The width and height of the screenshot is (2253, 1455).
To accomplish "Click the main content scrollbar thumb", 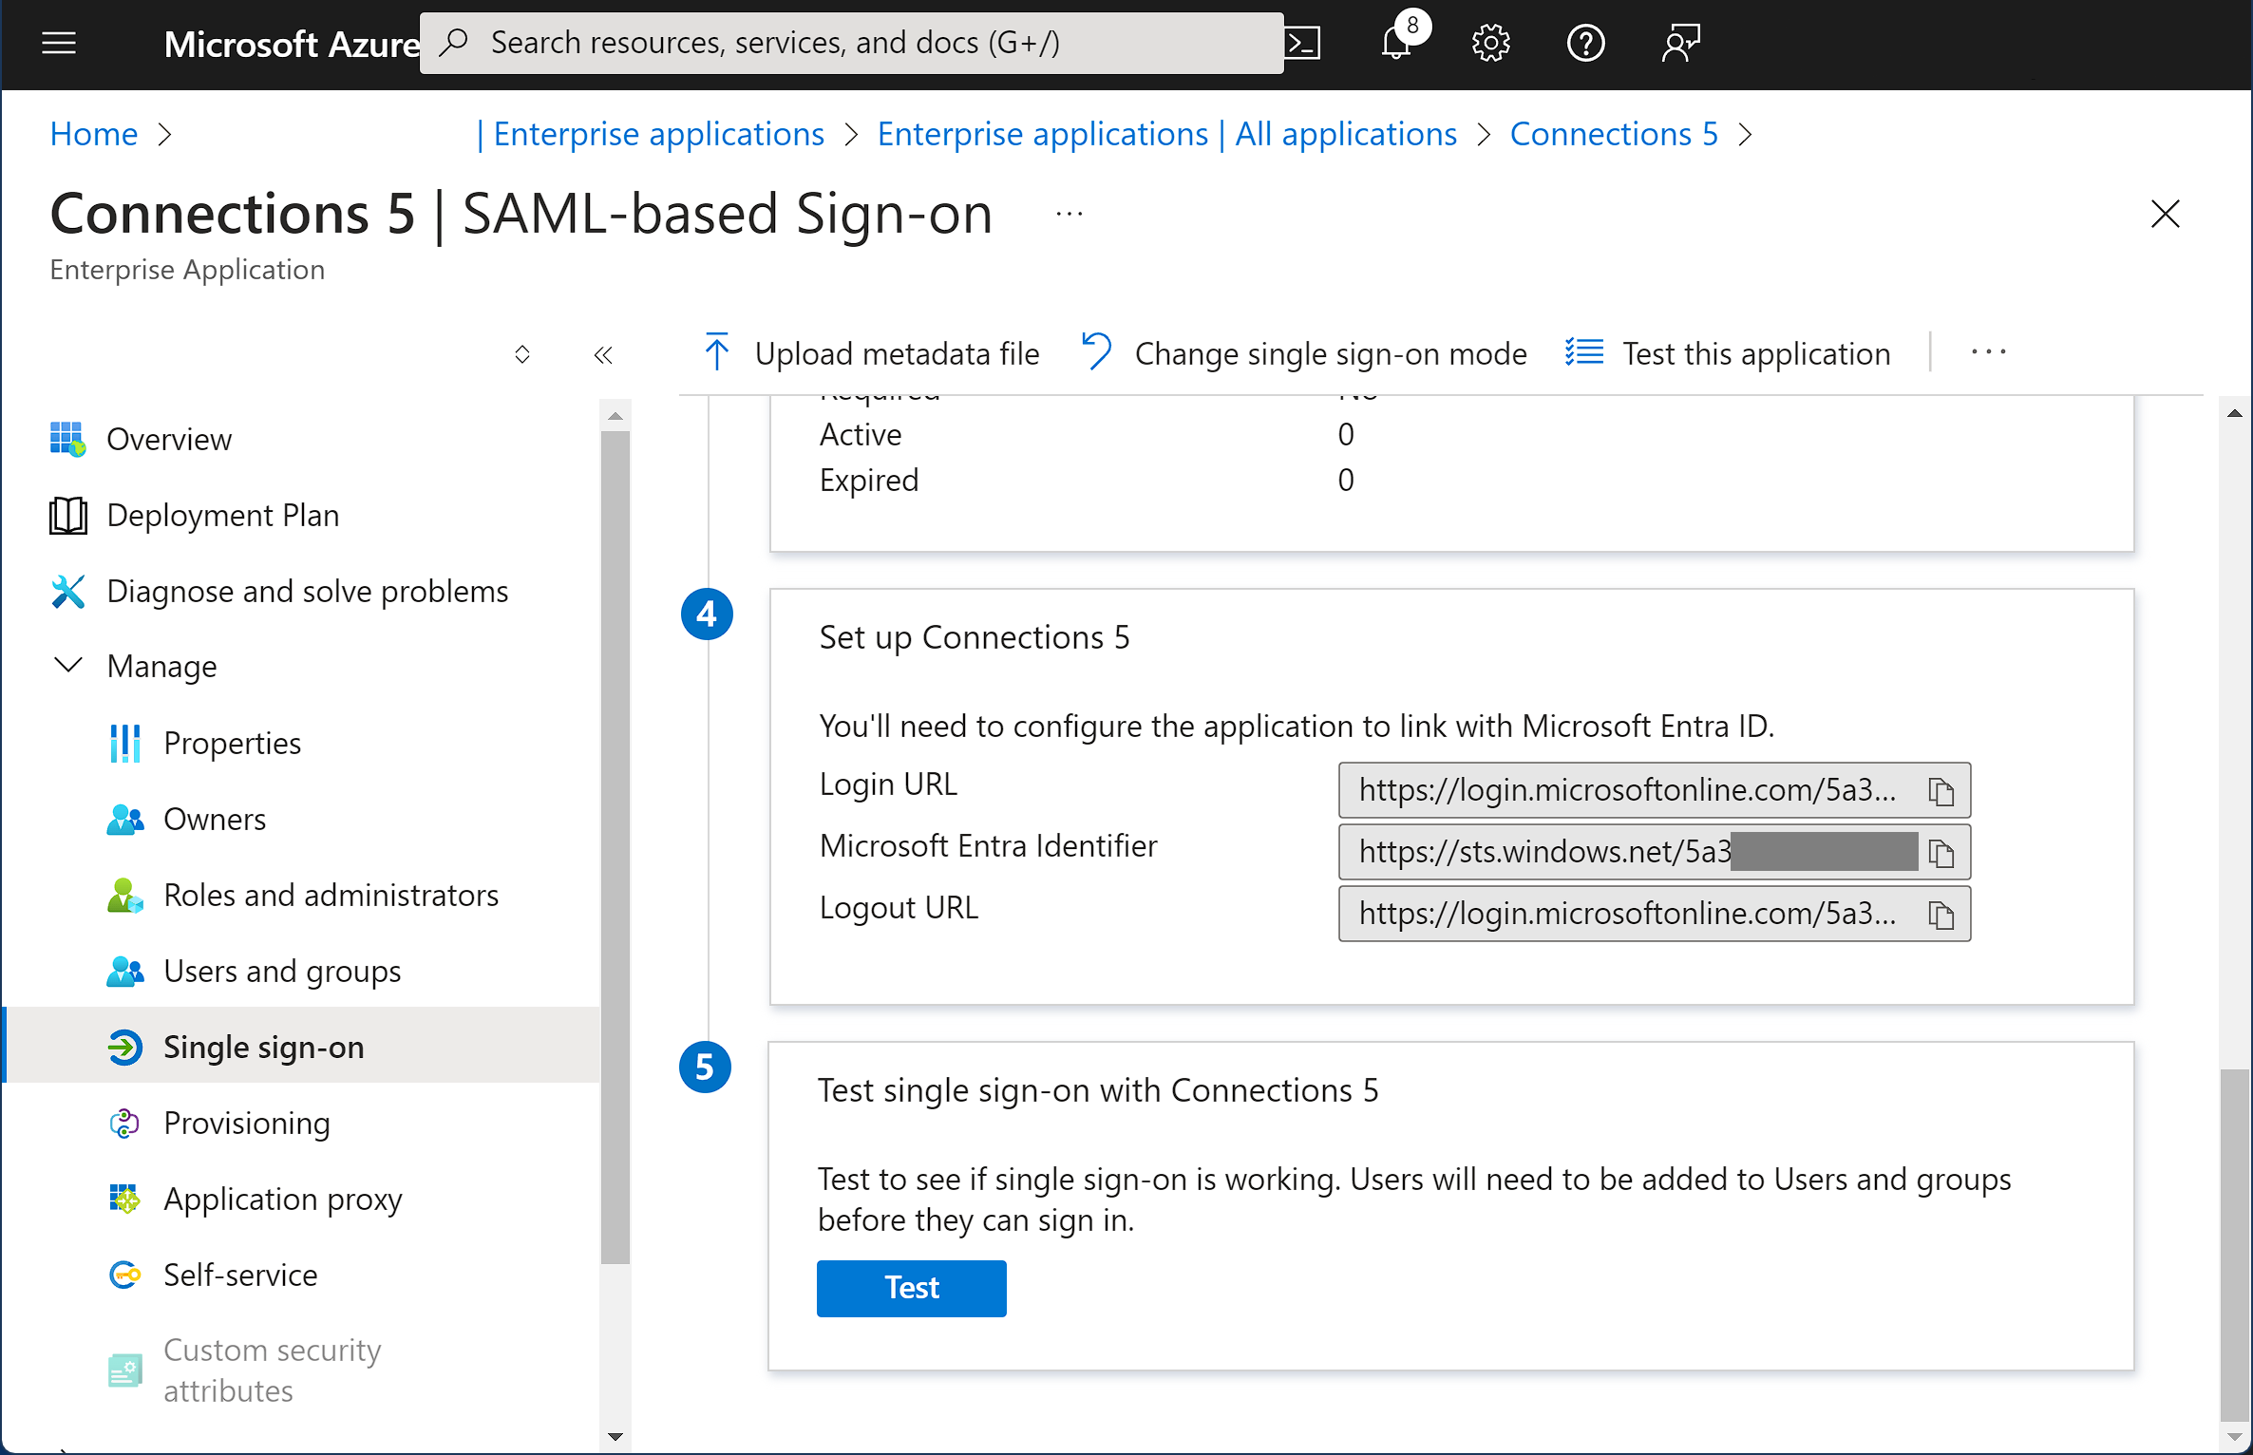I will click(x=2234, y=1244).
